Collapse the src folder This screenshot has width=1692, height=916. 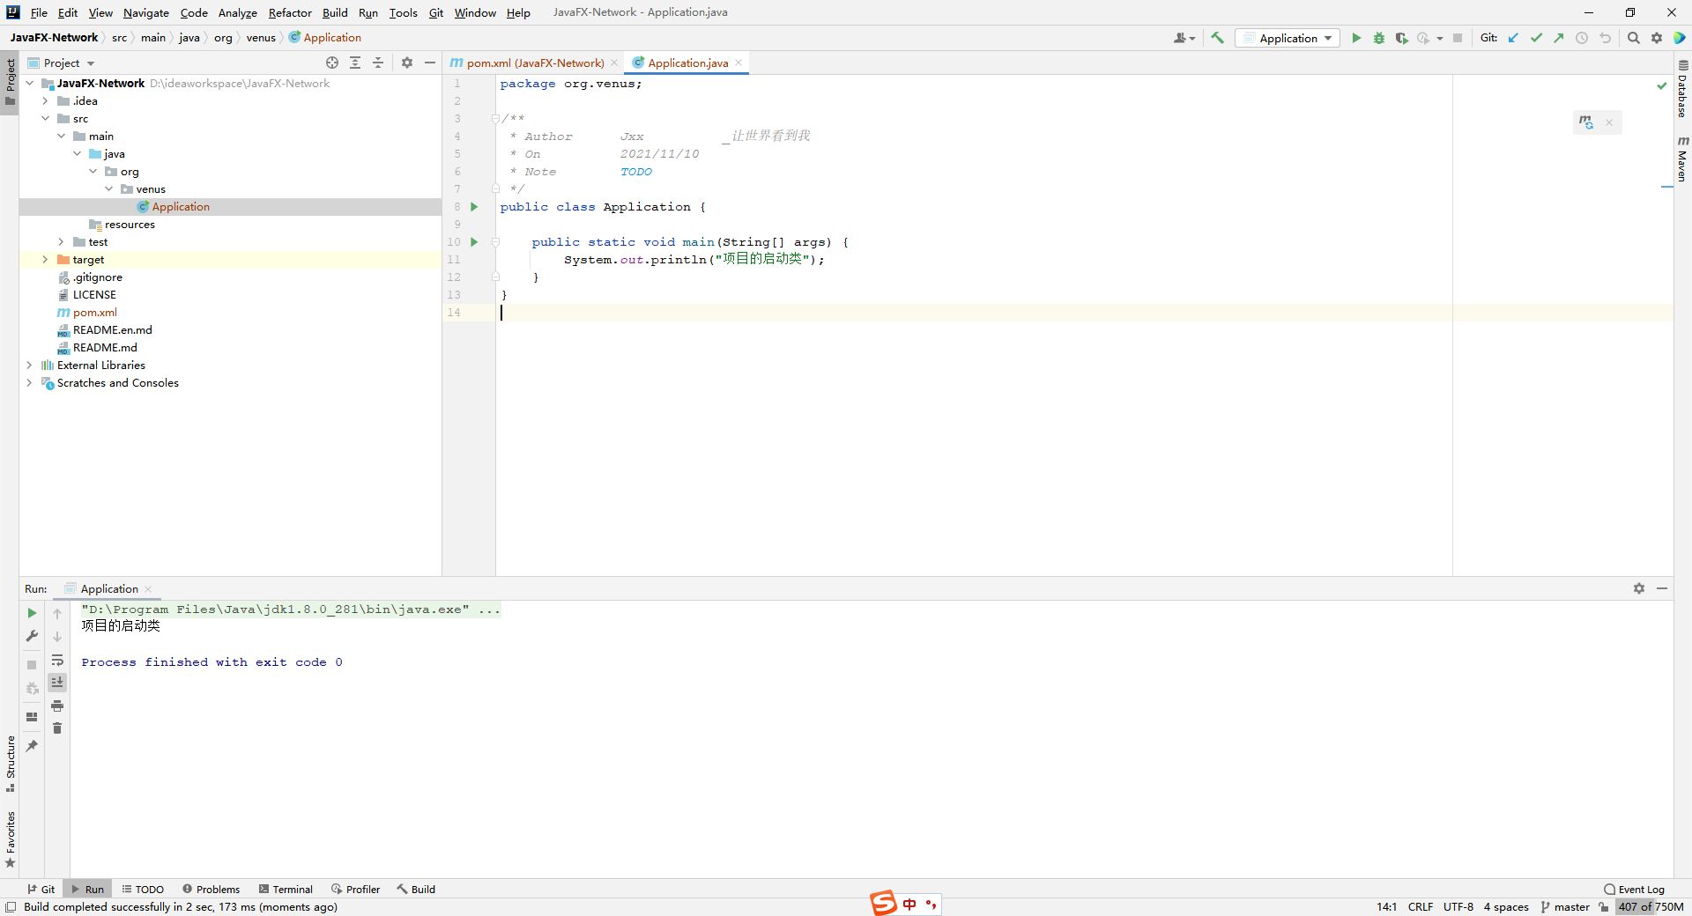coord(46,119)
